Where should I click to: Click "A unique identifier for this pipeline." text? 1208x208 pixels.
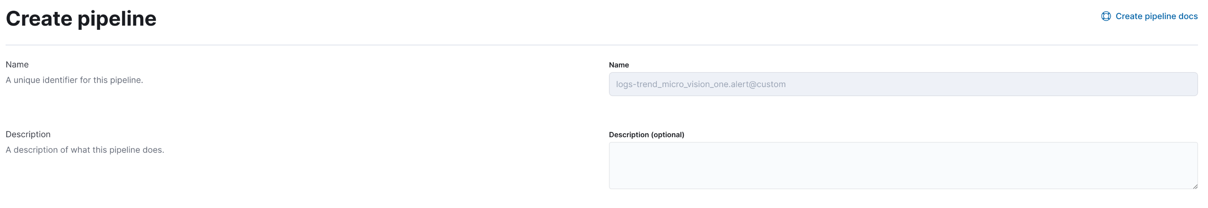[74, 80]
